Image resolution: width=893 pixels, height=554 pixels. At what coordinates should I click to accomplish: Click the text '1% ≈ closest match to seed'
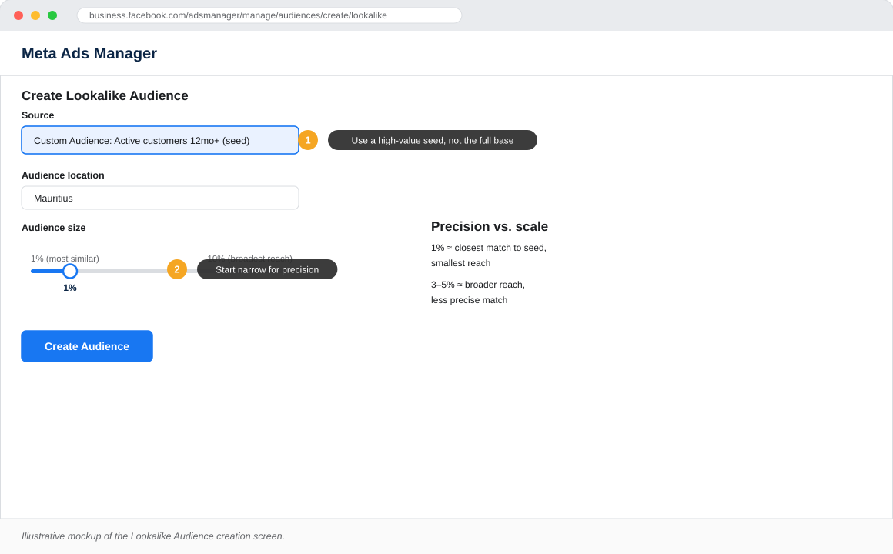coord(487,248)
